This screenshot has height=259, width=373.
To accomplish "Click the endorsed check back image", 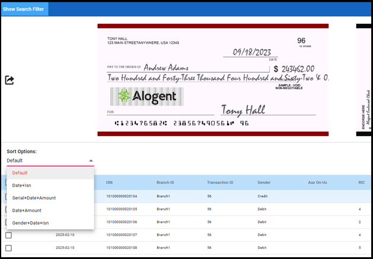I will (x=364, y=80).
